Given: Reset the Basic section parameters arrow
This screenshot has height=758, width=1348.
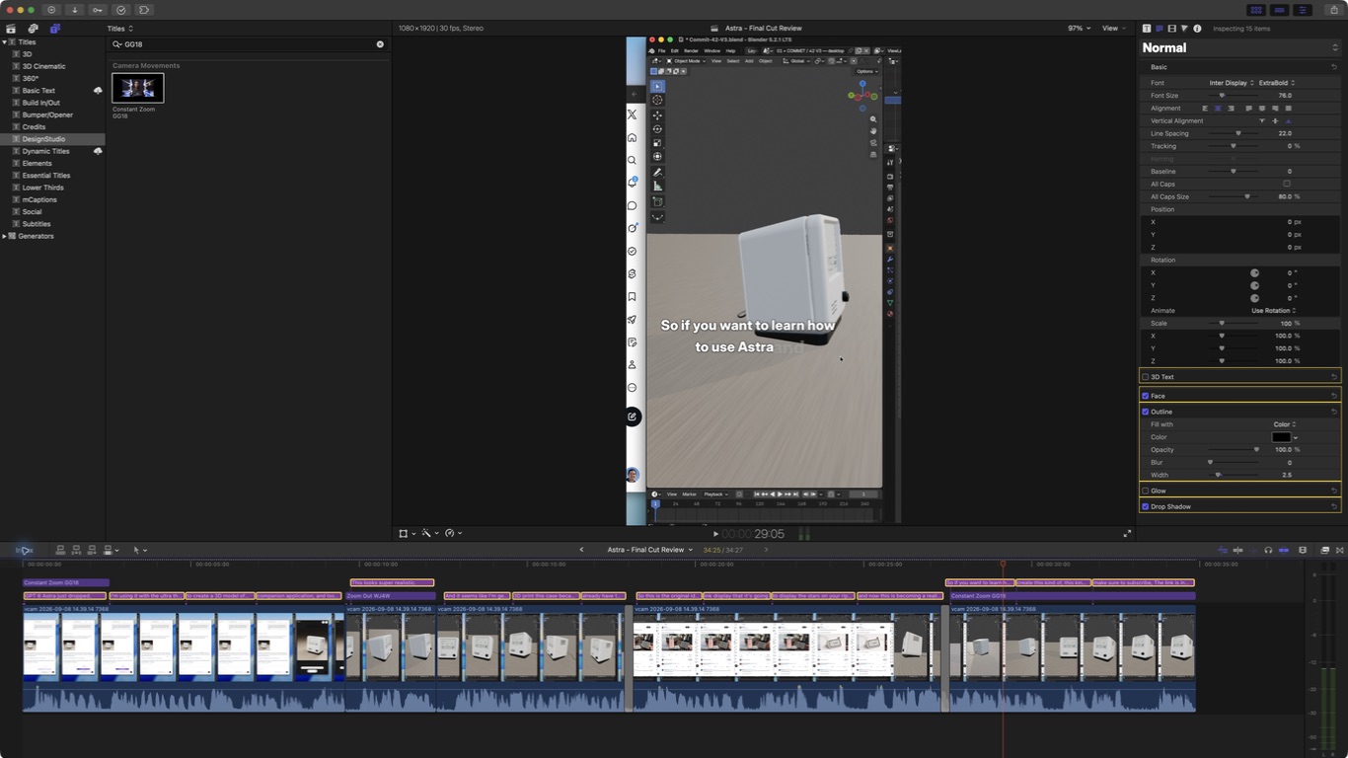Looking at the screenshot, I should (x=1334, y=67).
